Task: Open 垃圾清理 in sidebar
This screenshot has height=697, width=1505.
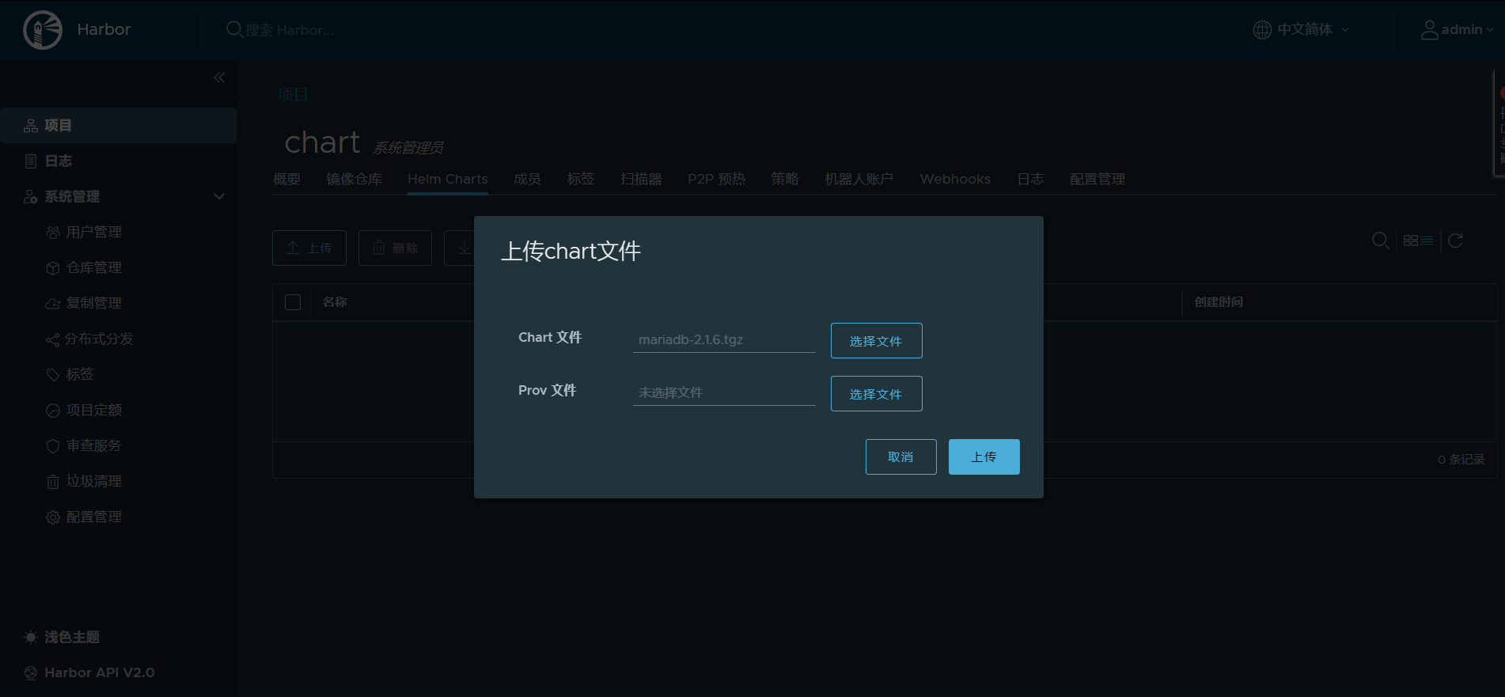Action: (93, 482)
